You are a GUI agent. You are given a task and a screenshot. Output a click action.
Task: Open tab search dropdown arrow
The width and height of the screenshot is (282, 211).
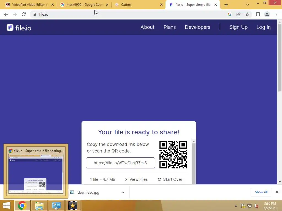(248, 5)
